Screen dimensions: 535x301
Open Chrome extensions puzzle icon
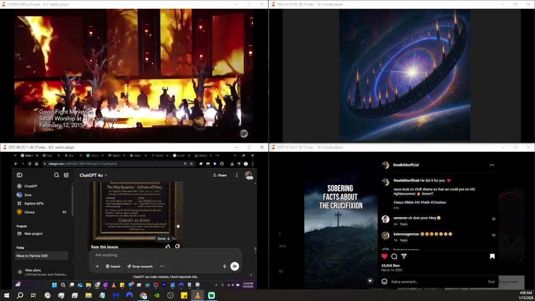pyautogui.click(x=222, y=163)
